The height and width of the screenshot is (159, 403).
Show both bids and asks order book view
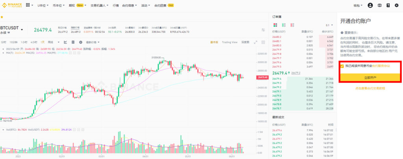click(x=275, y=25)
